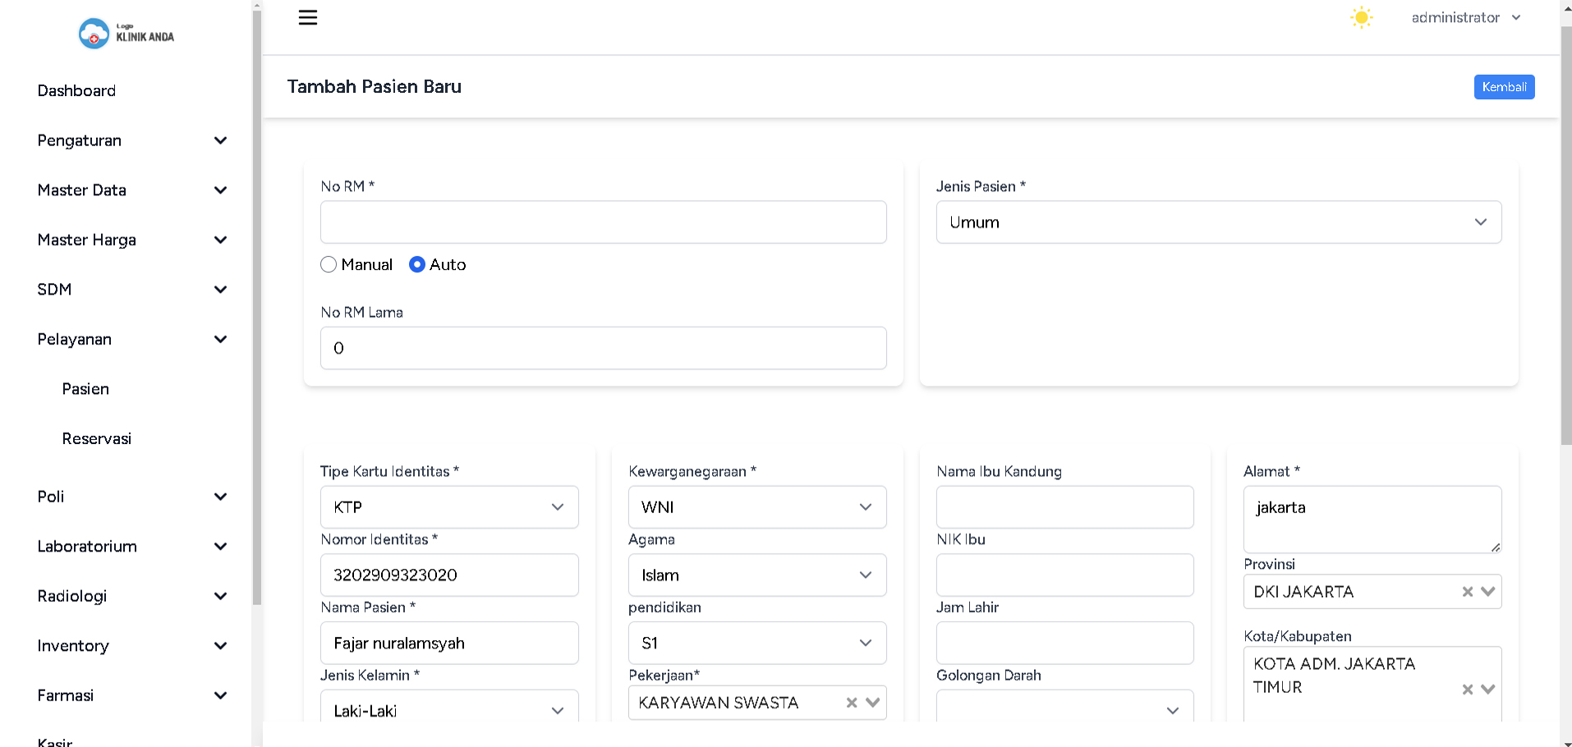Open the Agama dropdown
This screenshot has width=1572, height=747.
point(756,575)
